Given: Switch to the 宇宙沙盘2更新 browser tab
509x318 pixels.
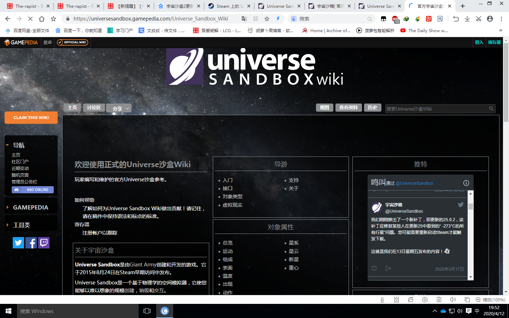Looking at the screenshot, I should [x=179, y=6].
